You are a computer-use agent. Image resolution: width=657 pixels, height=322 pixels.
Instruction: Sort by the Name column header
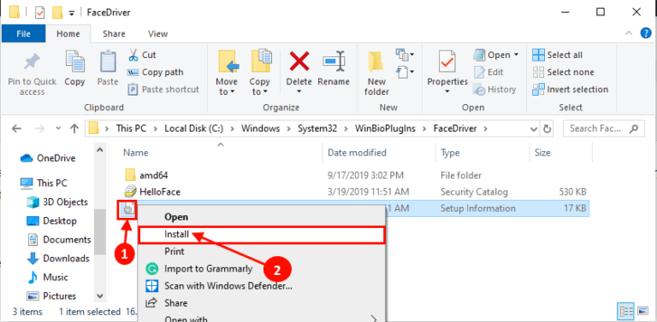tap(135, 153)
